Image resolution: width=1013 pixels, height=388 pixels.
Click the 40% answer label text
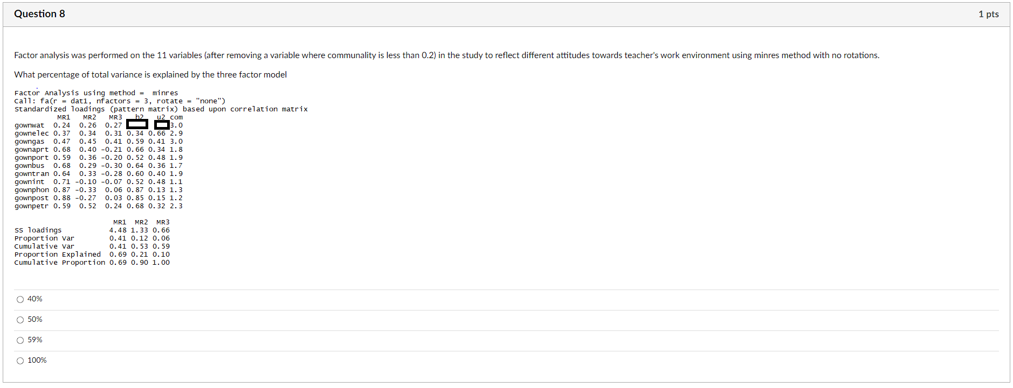click(35, 299)
